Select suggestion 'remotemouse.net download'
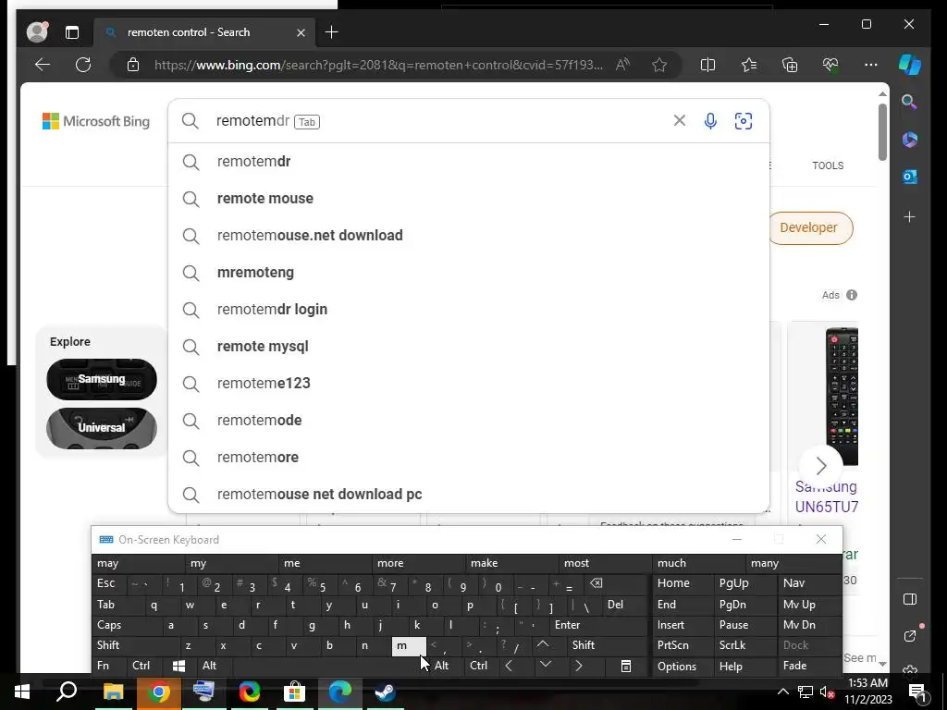Viewport: 947px width, 710px height. (x=469, y=236)
